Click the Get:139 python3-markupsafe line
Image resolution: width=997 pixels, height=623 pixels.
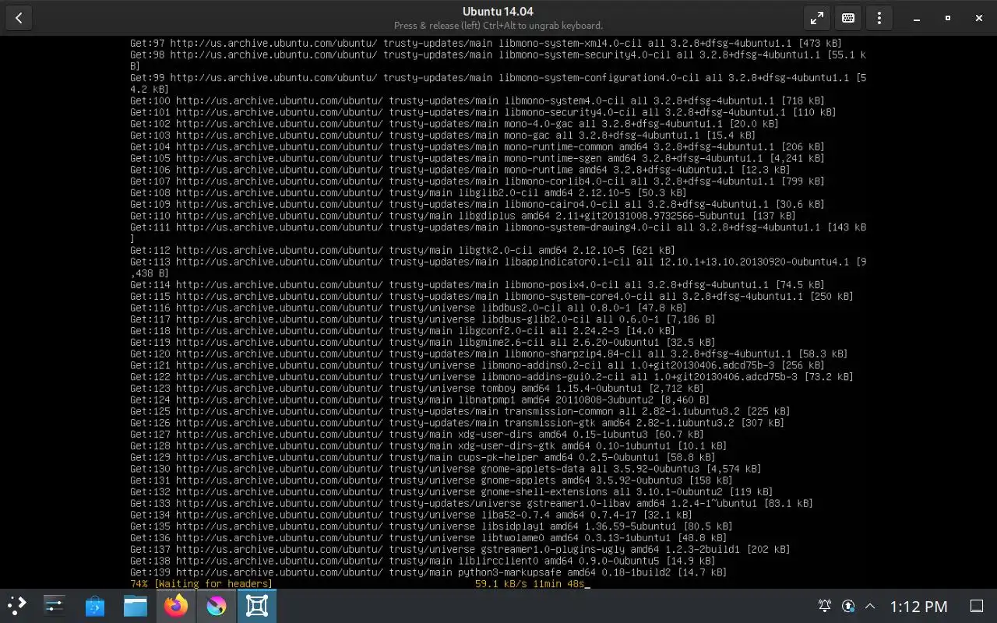tap(428, 572)
